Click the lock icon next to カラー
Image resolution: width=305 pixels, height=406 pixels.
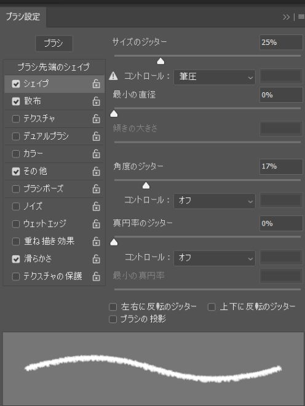pos(96,154)
